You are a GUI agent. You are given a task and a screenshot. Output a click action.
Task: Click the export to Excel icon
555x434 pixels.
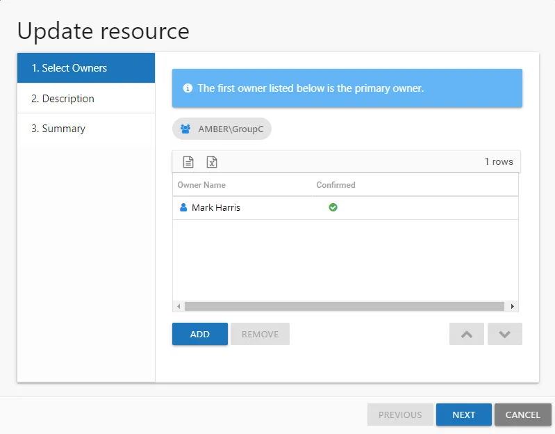pos(212,162)
